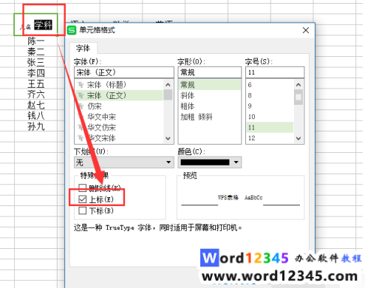
Task: Click font list scroll down arrow
Action: (168, 138)
